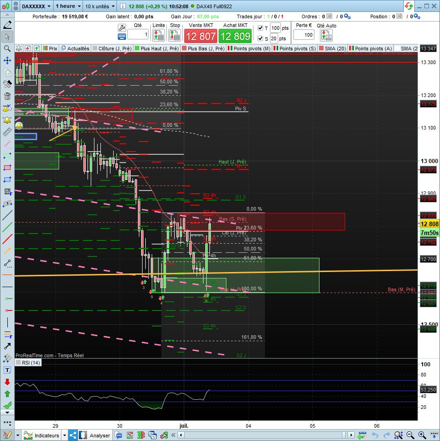Open the DAXXXXX instrument dropdown

tap(36, 6)
